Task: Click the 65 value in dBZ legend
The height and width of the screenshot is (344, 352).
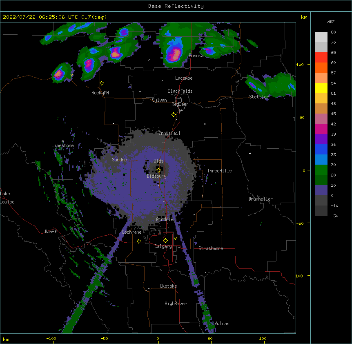Action: [333, 53]
